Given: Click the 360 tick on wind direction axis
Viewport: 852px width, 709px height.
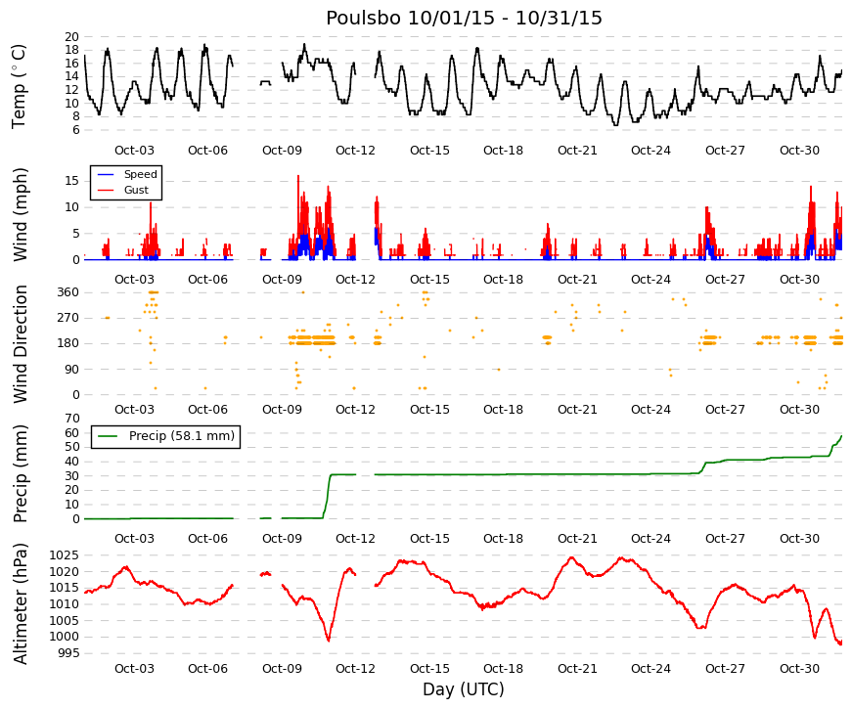Looking at the screenshot, I should pos(67,292).
